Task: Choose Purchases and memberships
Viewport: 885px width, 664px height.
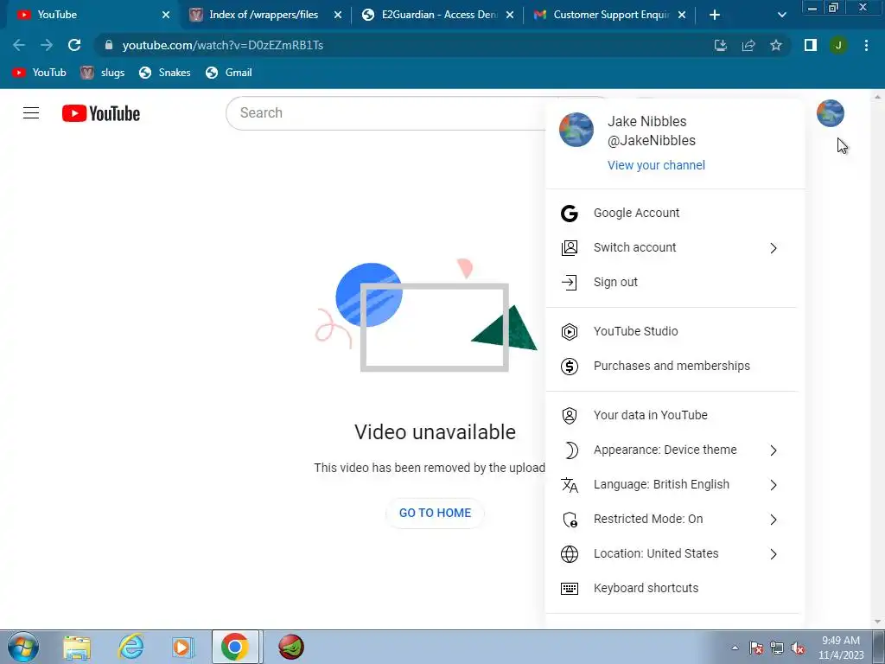Action: pos(675,366)
